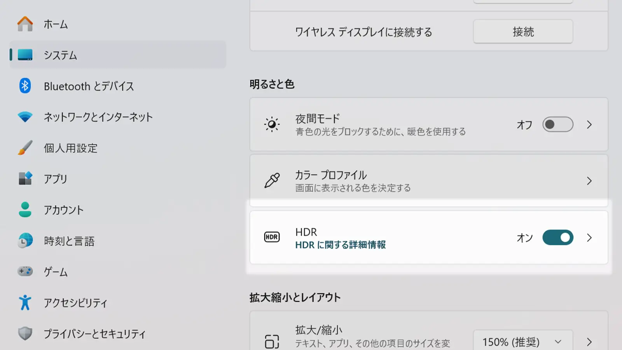Open the 150% (推奨) scaling dropdown
This screenshot has width=622, height=350.
pyautogui.click(x=522, y=342)
